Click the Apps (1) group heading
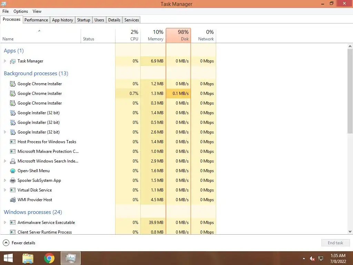This screenshot has width=353, height=265. click(14, 51)
